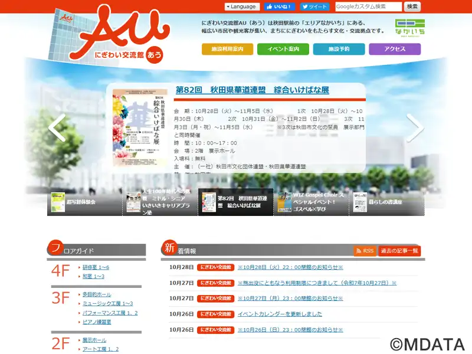Open the なかいち area logo link

[x=410, y=28]
